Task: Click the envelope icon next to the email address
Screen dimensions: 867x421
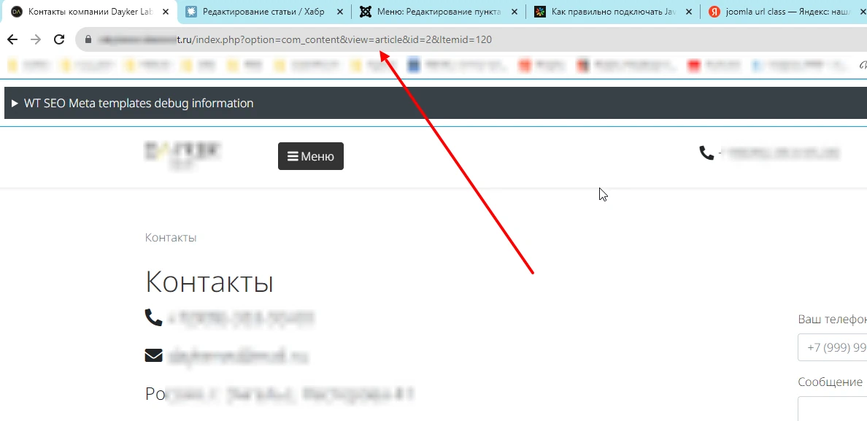Action: tap(153, 355)
